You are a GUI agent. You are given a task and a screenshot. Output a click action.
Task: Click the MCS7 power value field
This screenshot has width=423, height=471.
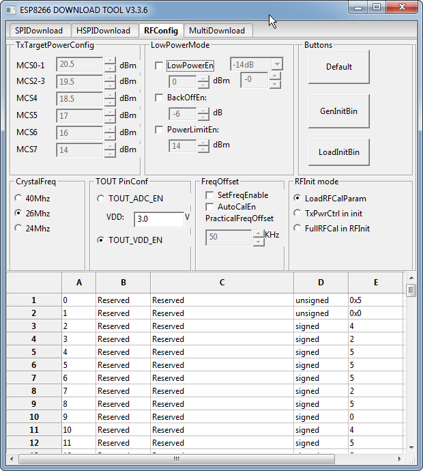80,150
